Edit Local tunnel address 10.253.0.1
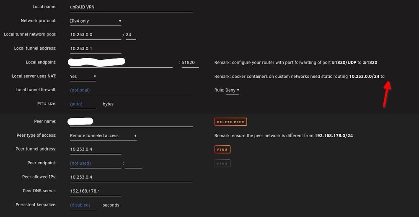 96,49
